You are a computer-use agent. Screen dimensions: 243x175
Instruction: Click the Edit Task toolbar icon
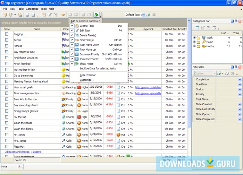pos(50,15)
